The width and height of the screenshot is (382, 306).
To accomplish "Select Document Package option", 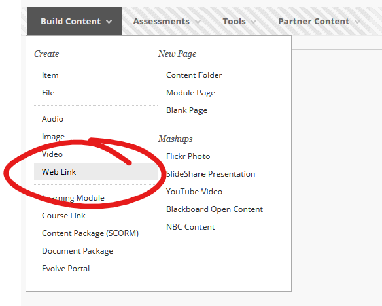I will pyautogui.click(x=77, y=251).
